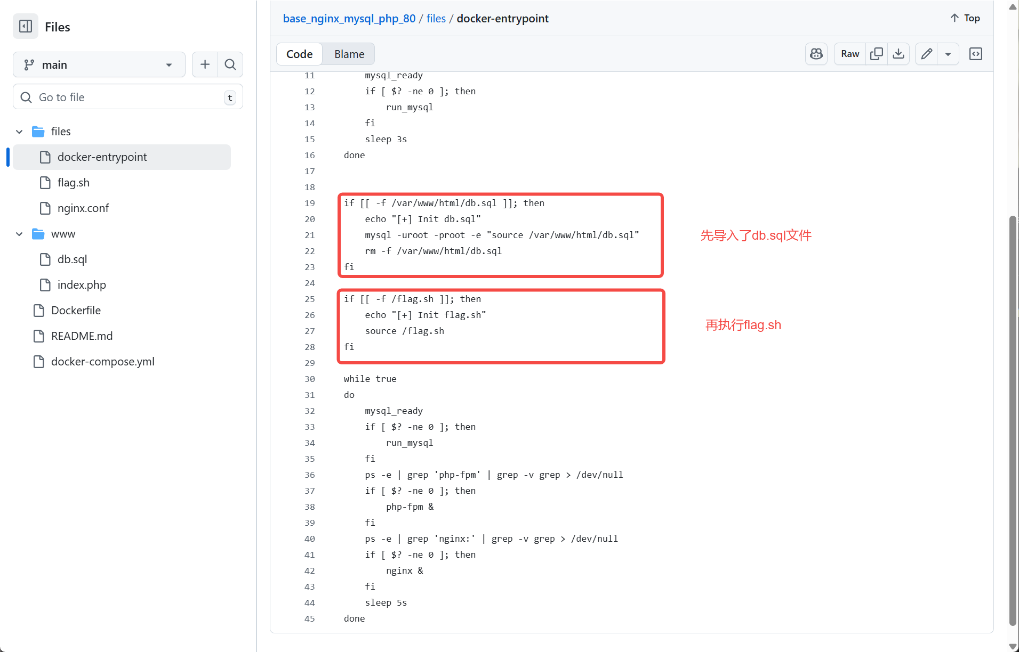Collapse the files folder chevron
Viewport: 1019px width, 652px height.
tap(19, 132)
